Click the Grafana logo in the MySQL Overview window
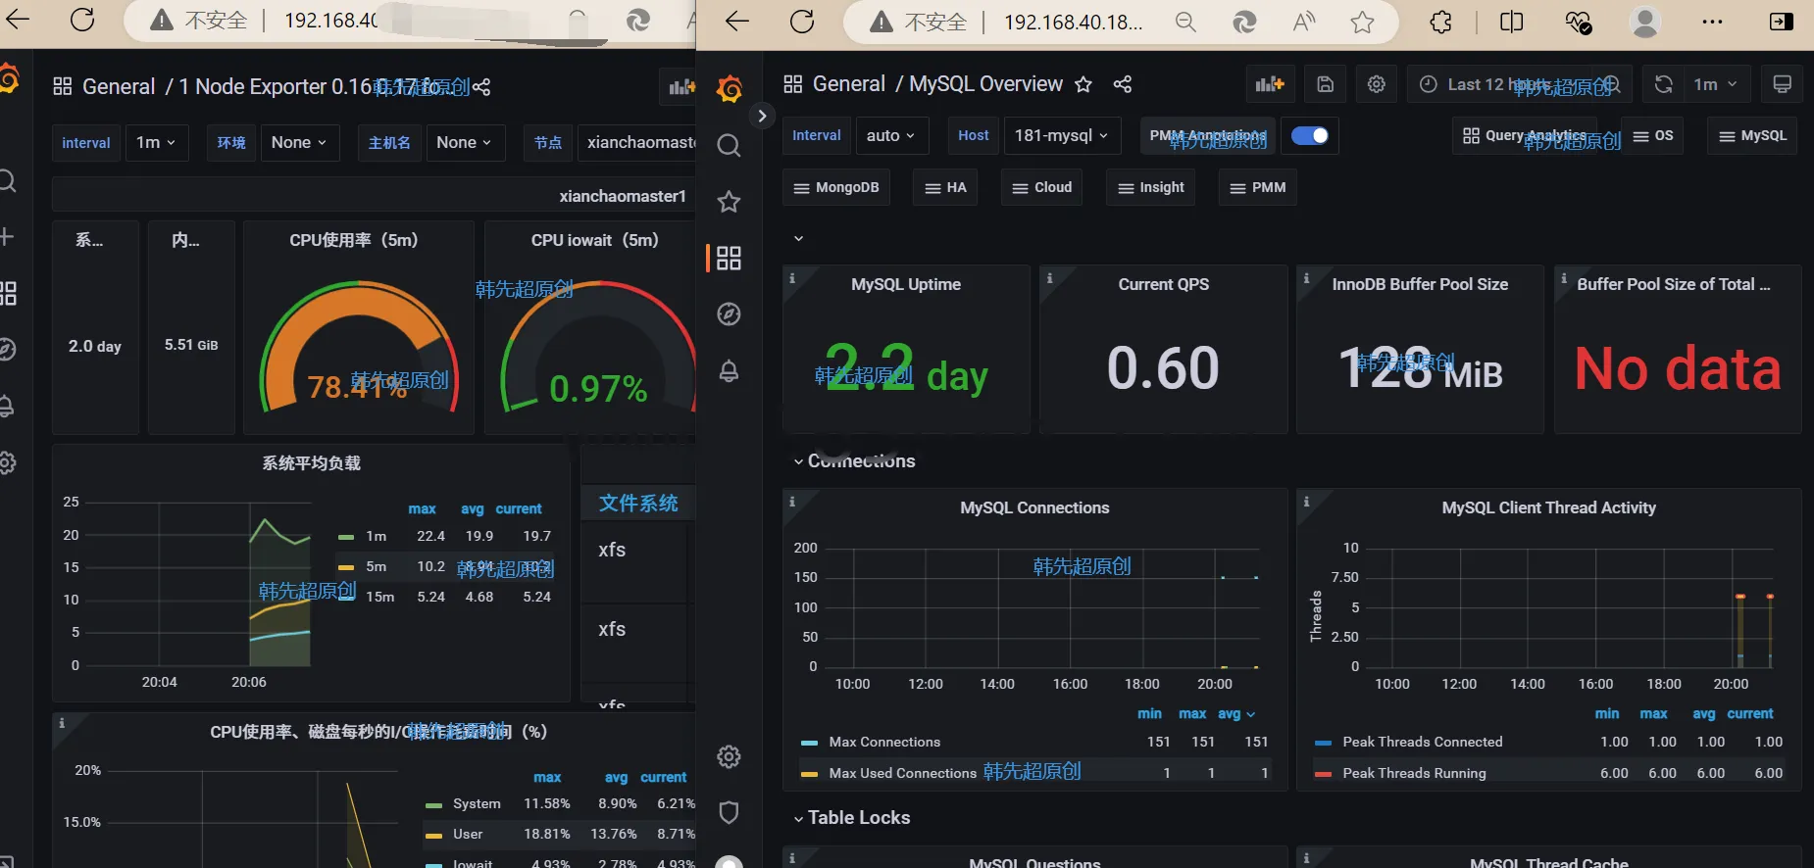The width and height of the screenshot is (1814, 868). [729, 89]
